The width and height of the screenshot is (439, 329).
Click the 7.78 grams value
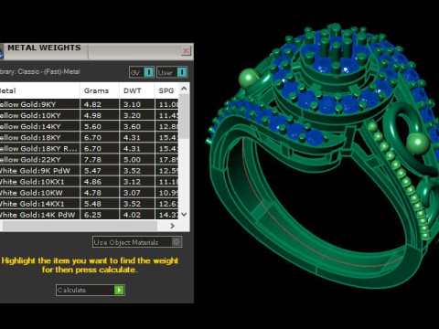(92, 160)
